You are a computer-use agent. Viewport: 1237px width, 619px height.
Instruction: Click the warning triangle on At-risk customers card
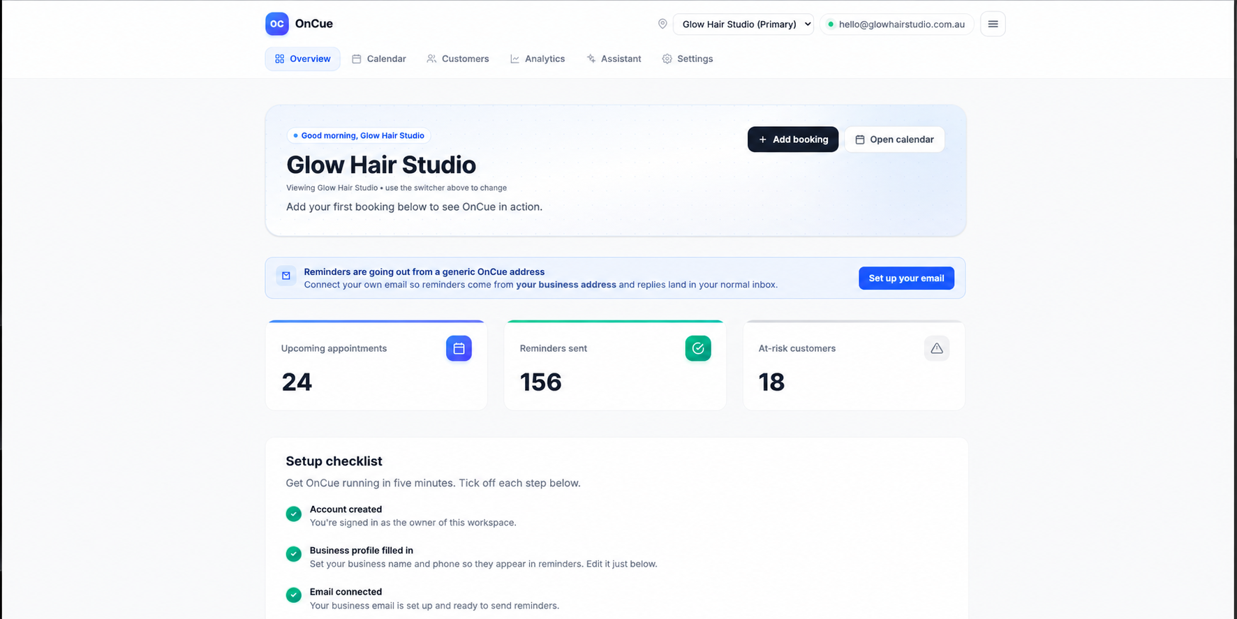click(937, 348)
